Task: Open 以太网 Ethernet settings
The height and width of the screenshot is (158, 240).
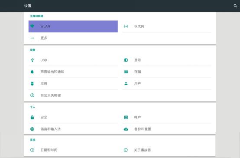Action: tap(167, 26)
